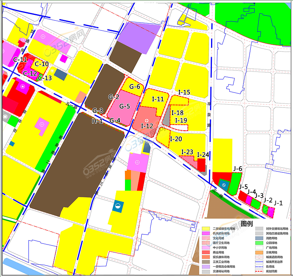Click the H-1 parcel label
Screen dimensions: 293x277
click(97, 121)
